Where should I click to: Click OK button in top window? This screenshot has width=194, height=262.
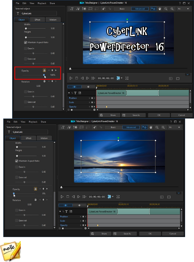(159, 115)
